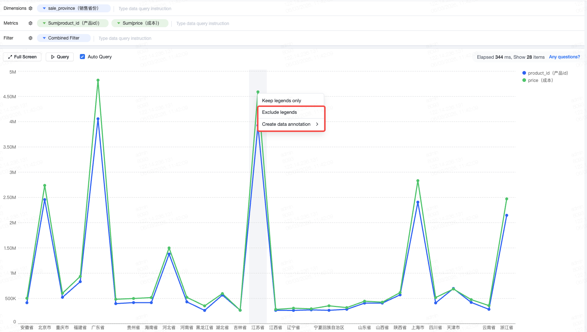This screenshot has height=332, width=587.
Task: Click the price legend green dot
Action: coord(524,80)
